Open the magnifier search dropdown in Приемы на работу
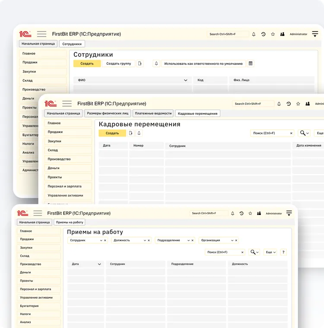This screenshot has height=328, width=324. pyautogui.click(x=254, y=252)
